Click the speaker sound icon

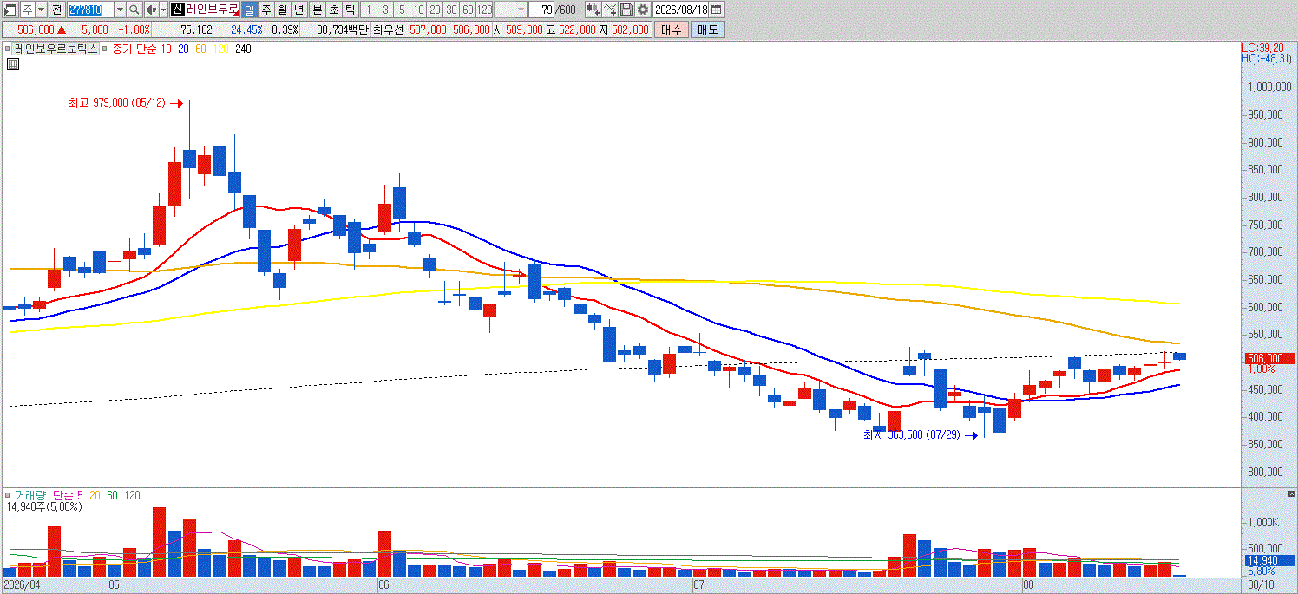150,10
